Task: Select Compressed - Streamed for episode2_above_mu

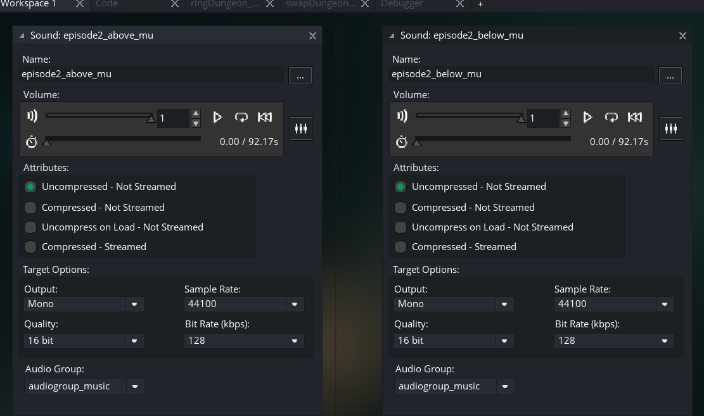Action: coord(30,247)
